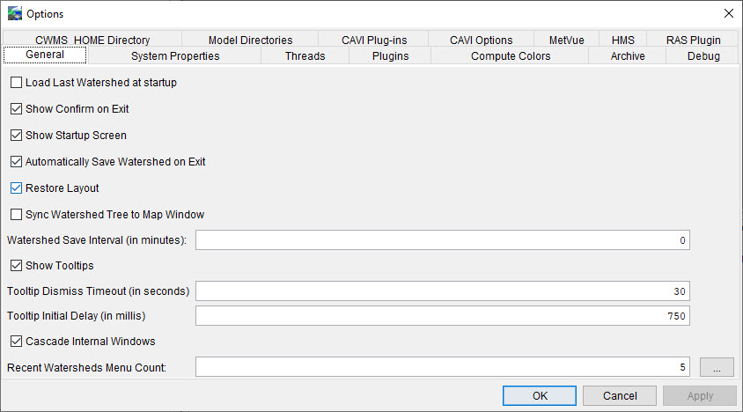This screenshot has height=412, width=743.
Task: Open the Plugins tab
Action: click(391, 56)
